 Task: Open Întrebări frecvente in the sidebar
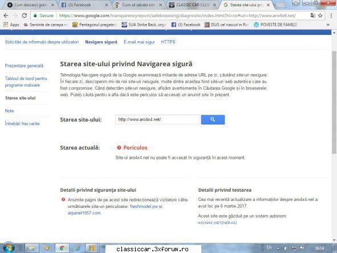[22, 123]
